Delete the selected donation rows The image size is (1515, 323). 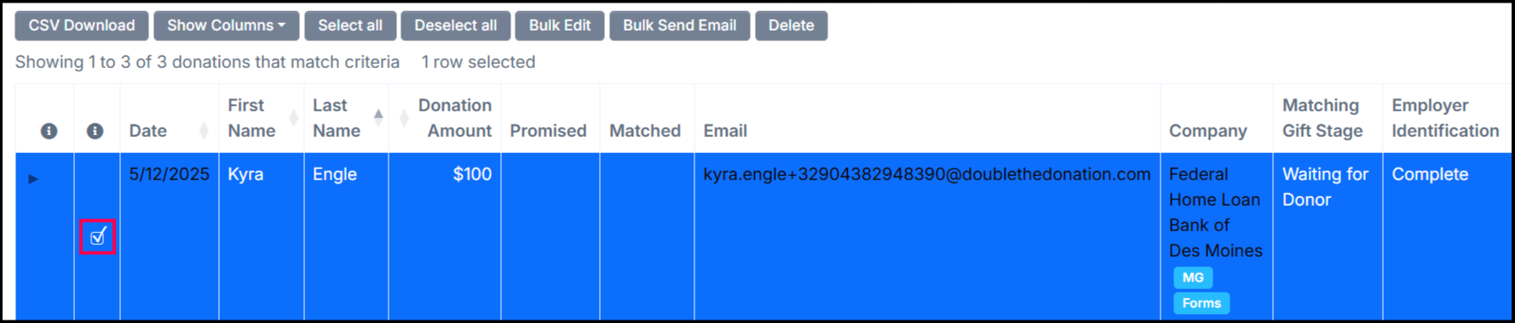(792, 25)
